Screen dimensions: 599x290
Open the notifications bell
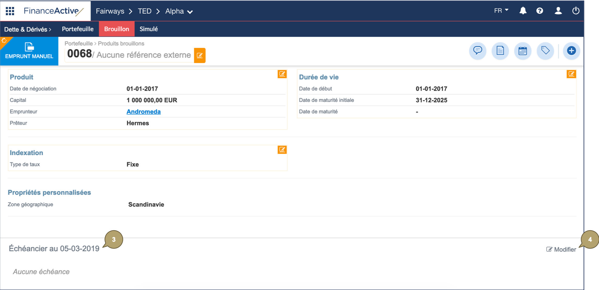click(x=523, y=10)
